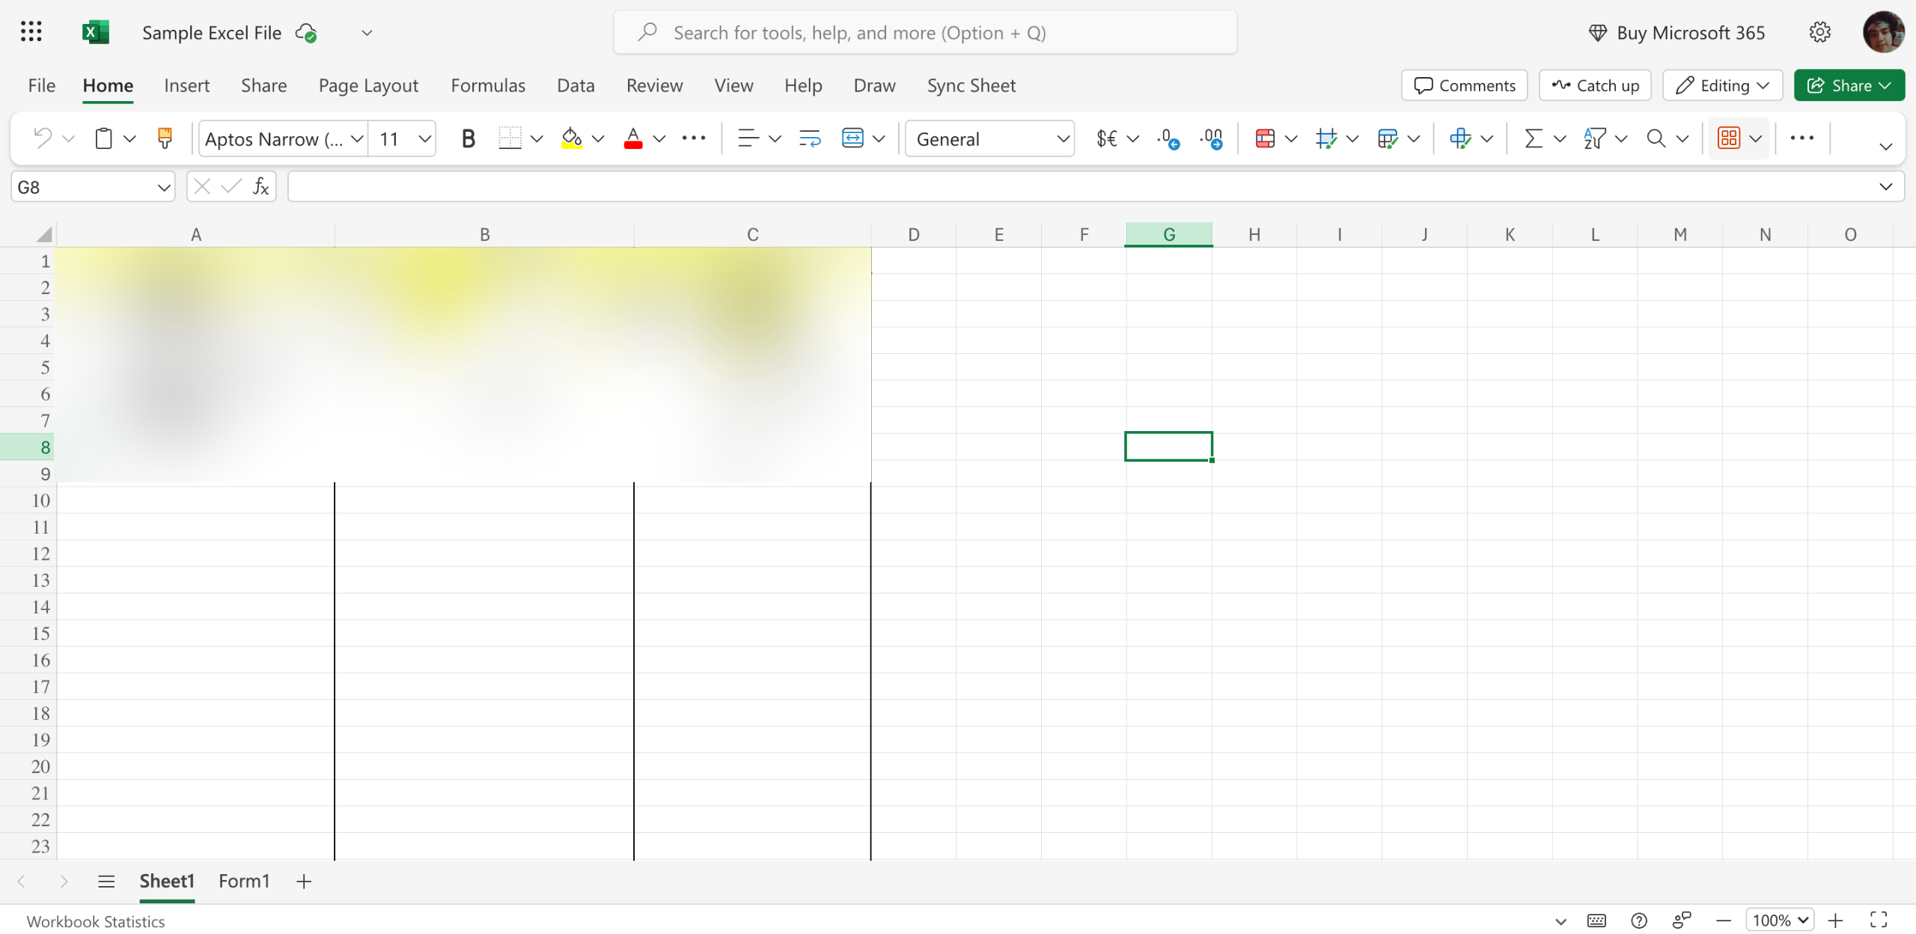Apply the yellow fill color swatch

pyautogui.click(x=572, y=138)
